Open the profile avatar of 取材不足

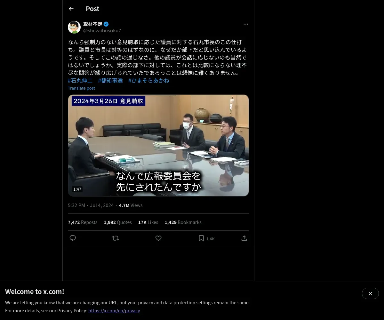[74, 27]
